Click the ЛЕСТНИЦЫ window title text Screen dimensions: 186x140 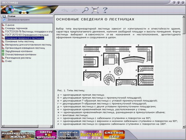(x=10, y=2)
